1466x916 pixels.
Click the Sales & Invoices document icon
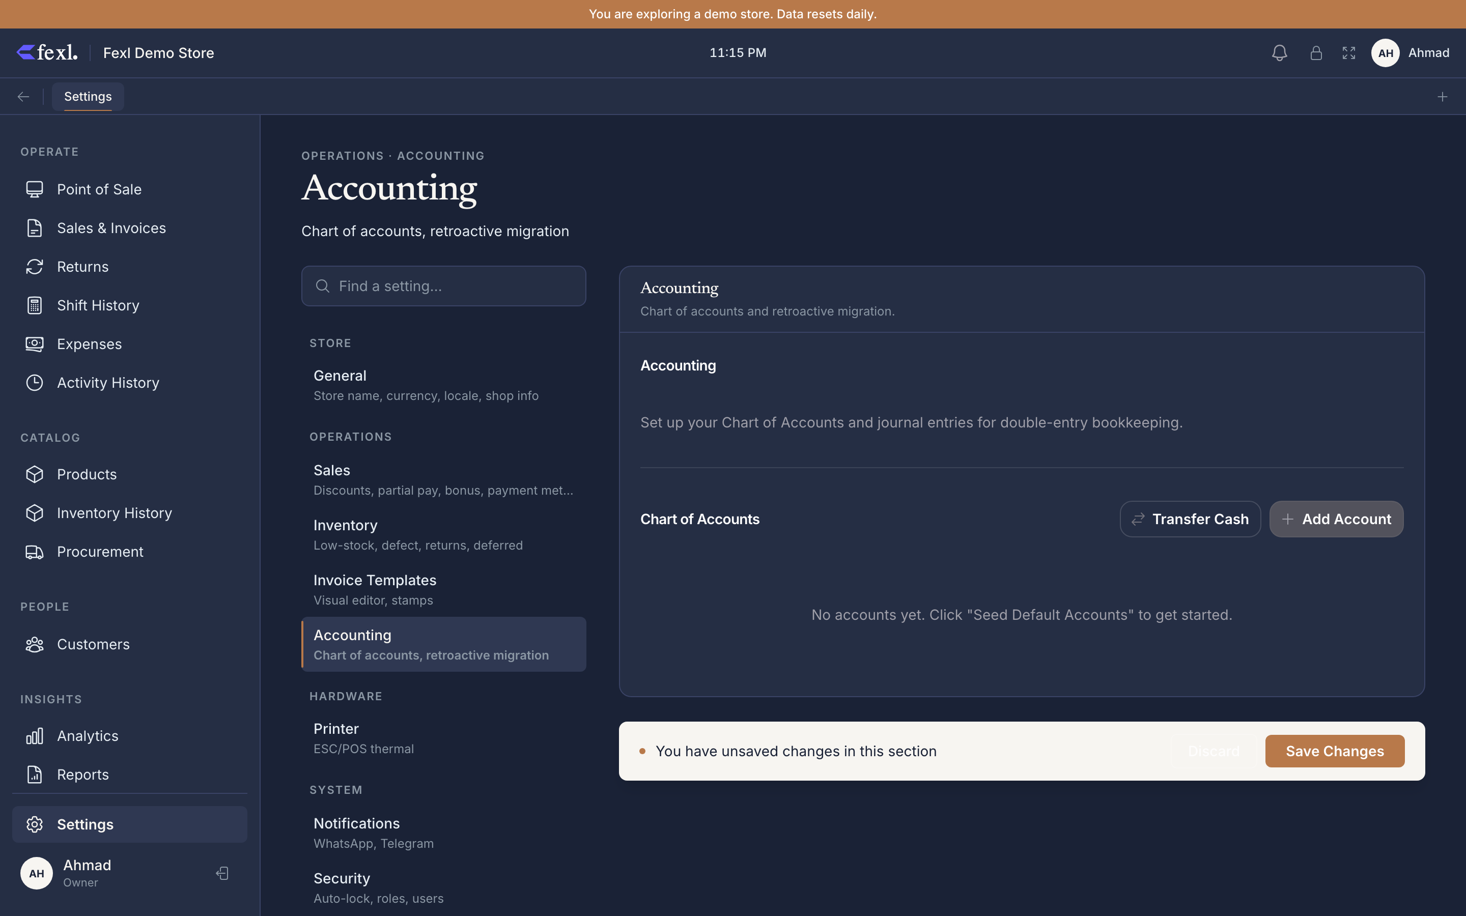pyautogui.click(x=35, y=228)
